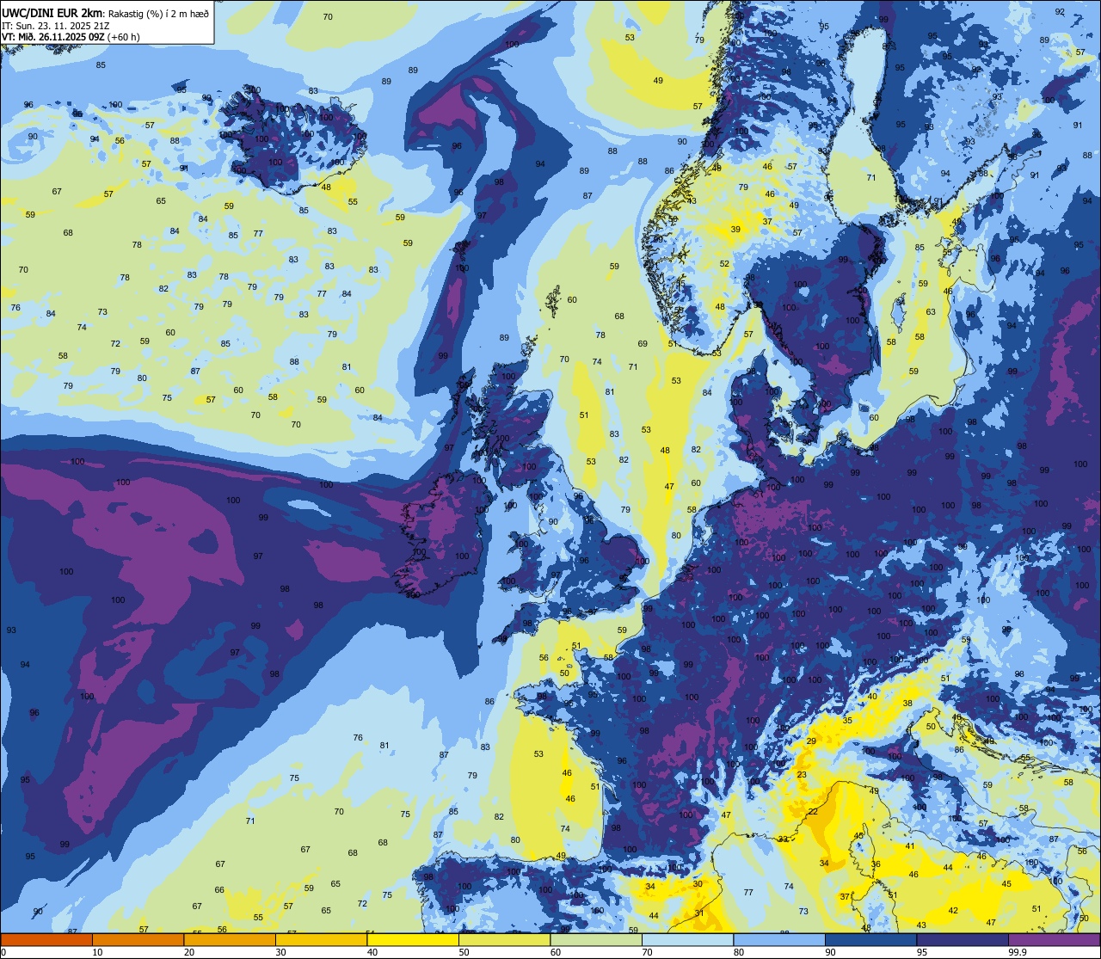Click the map value '63' east of Sweden

point(931,312)
